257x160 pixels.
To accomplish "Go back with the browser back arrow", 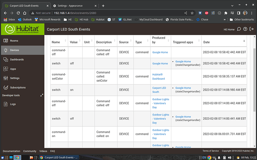I will [x=6, y=13].
